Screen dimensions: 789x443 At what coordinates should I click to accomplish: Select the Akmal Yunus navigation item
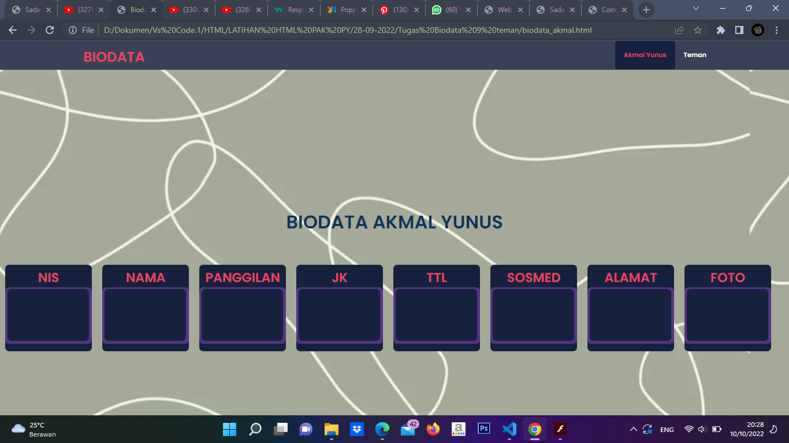coord(645,55)
